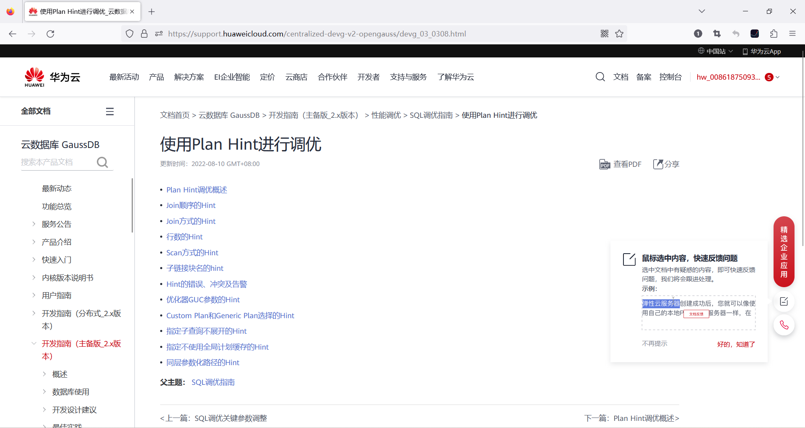Click the floating phone contact icon
The width and height of the screenshot is (805, 428).
tap(784, 325)
